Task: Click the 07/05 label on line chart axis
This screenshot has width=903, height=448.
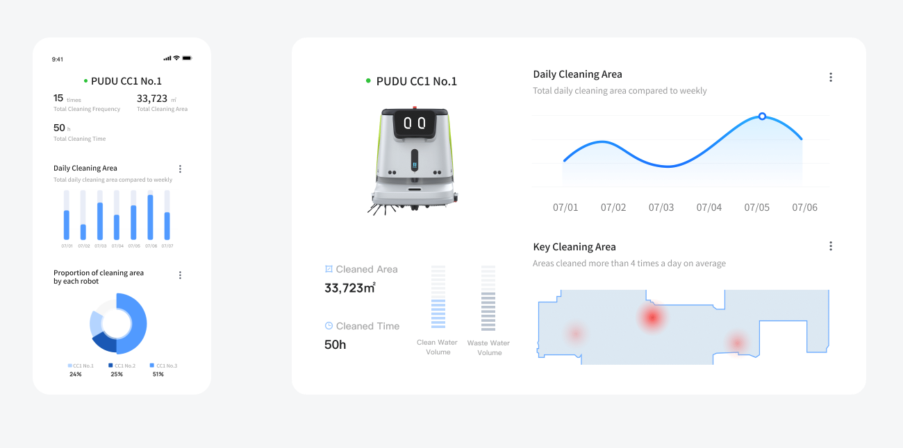Action: coord(757,207)
